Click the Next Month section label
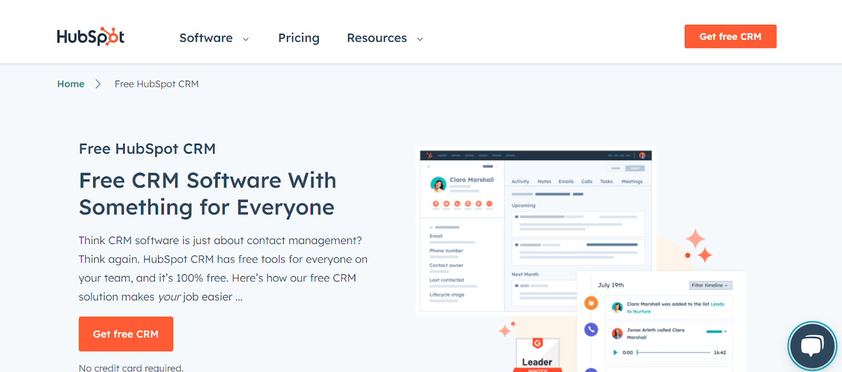 click(525, 275)
